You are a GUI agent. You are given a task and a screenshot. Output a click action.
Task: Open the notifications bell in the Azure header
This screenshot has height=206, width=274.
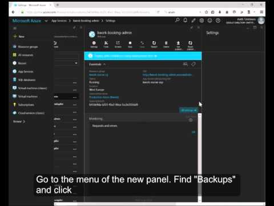186,20
